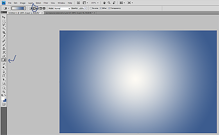Close the second .psd document tab
Image resolution: width=219 pixels, height=135 pixels.
(x=95, y=13)
